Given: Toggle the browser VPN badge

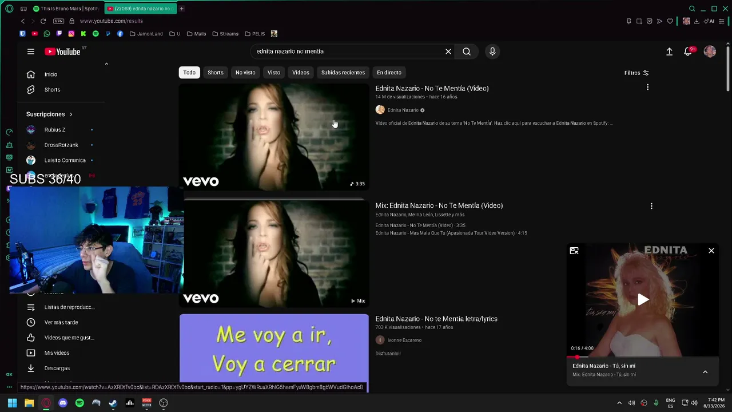Looking at the screenshot, I should [x=58, y=21].
